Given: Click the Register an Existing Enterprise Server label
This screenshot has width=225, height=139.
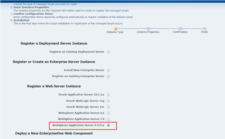Looking at the screenshot, I should click(x=78, y=76).
